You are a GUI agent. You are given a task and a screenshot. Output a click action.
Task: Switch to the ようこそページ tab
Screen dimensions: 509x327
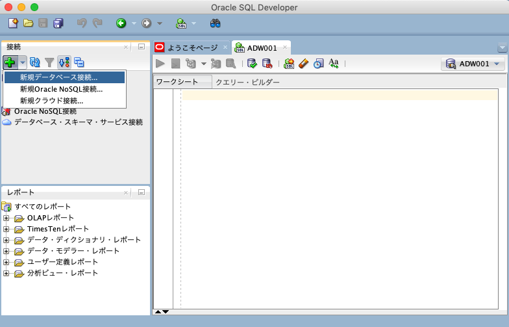pyautogui.click(x=191, y=47)
